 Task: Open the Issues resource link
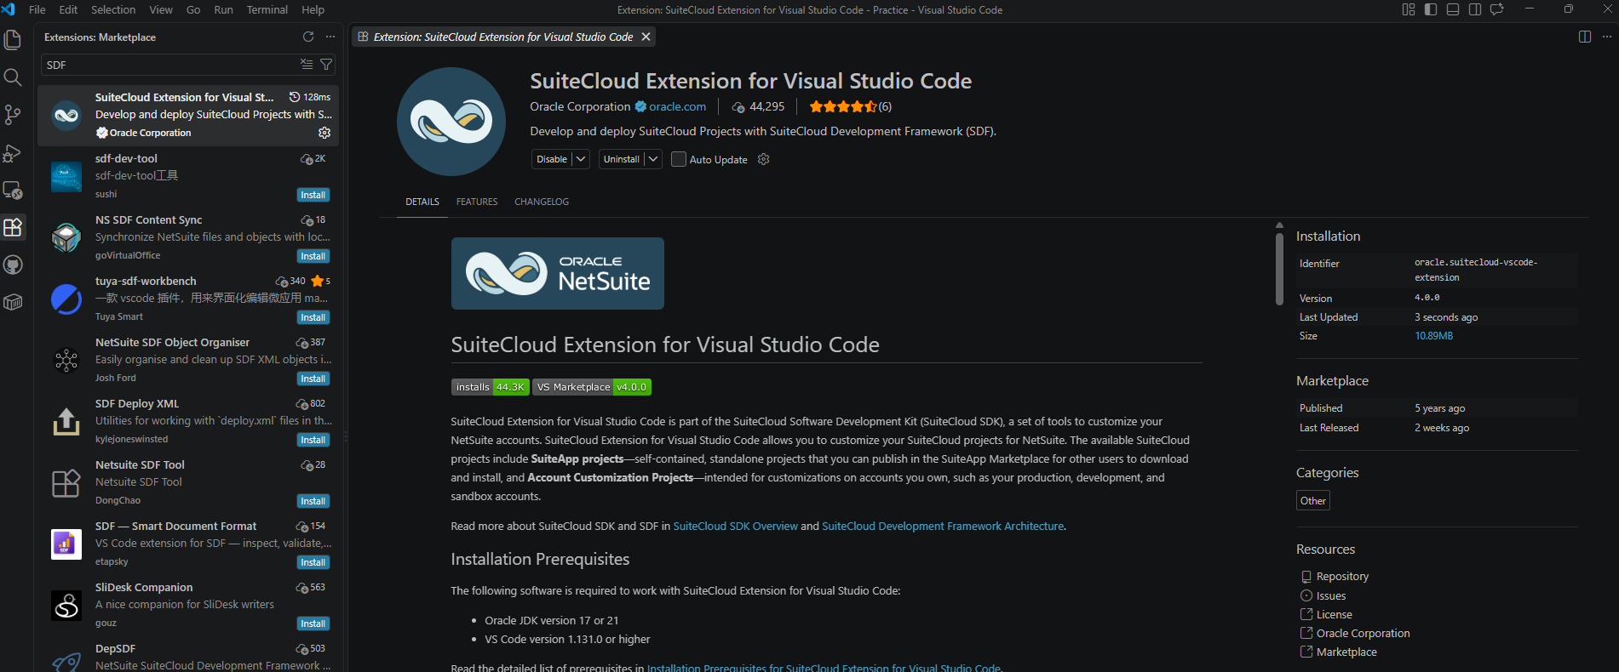[1331, 596]
